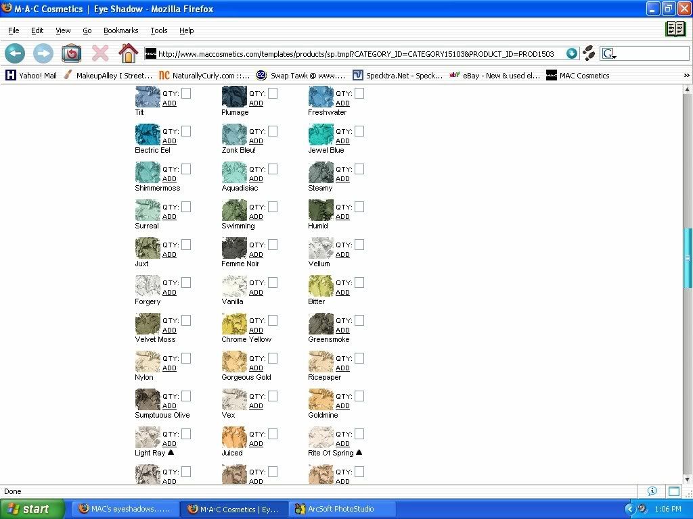Screen dimensions: 693x519
Task: Click ADD for Surreal
Action: pos(169,217)
